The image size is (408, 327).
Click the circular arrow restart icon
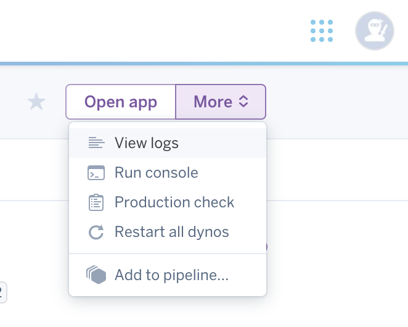pos(96,233)
